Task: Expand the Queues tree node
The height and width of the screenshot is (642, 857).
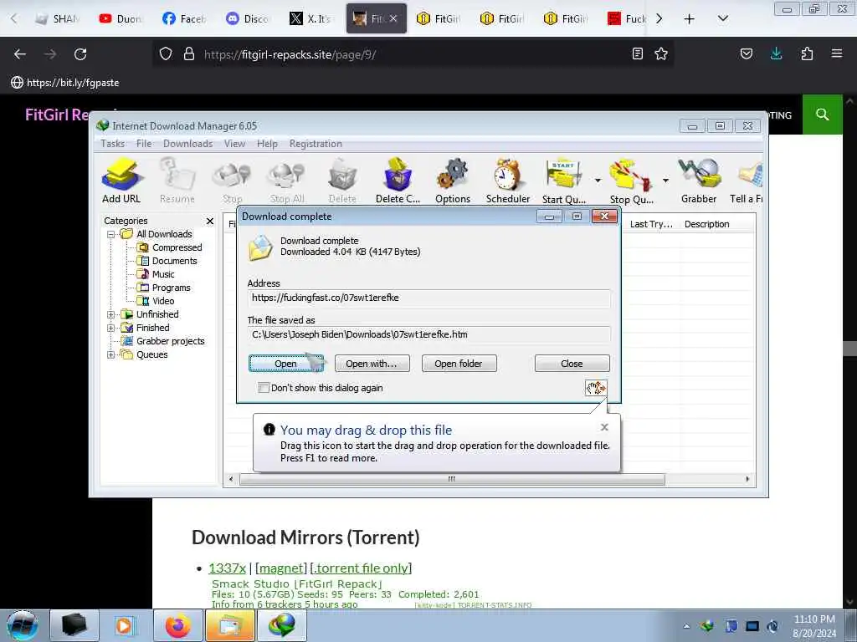Action: pyautogui.click(x=111, y=354)
